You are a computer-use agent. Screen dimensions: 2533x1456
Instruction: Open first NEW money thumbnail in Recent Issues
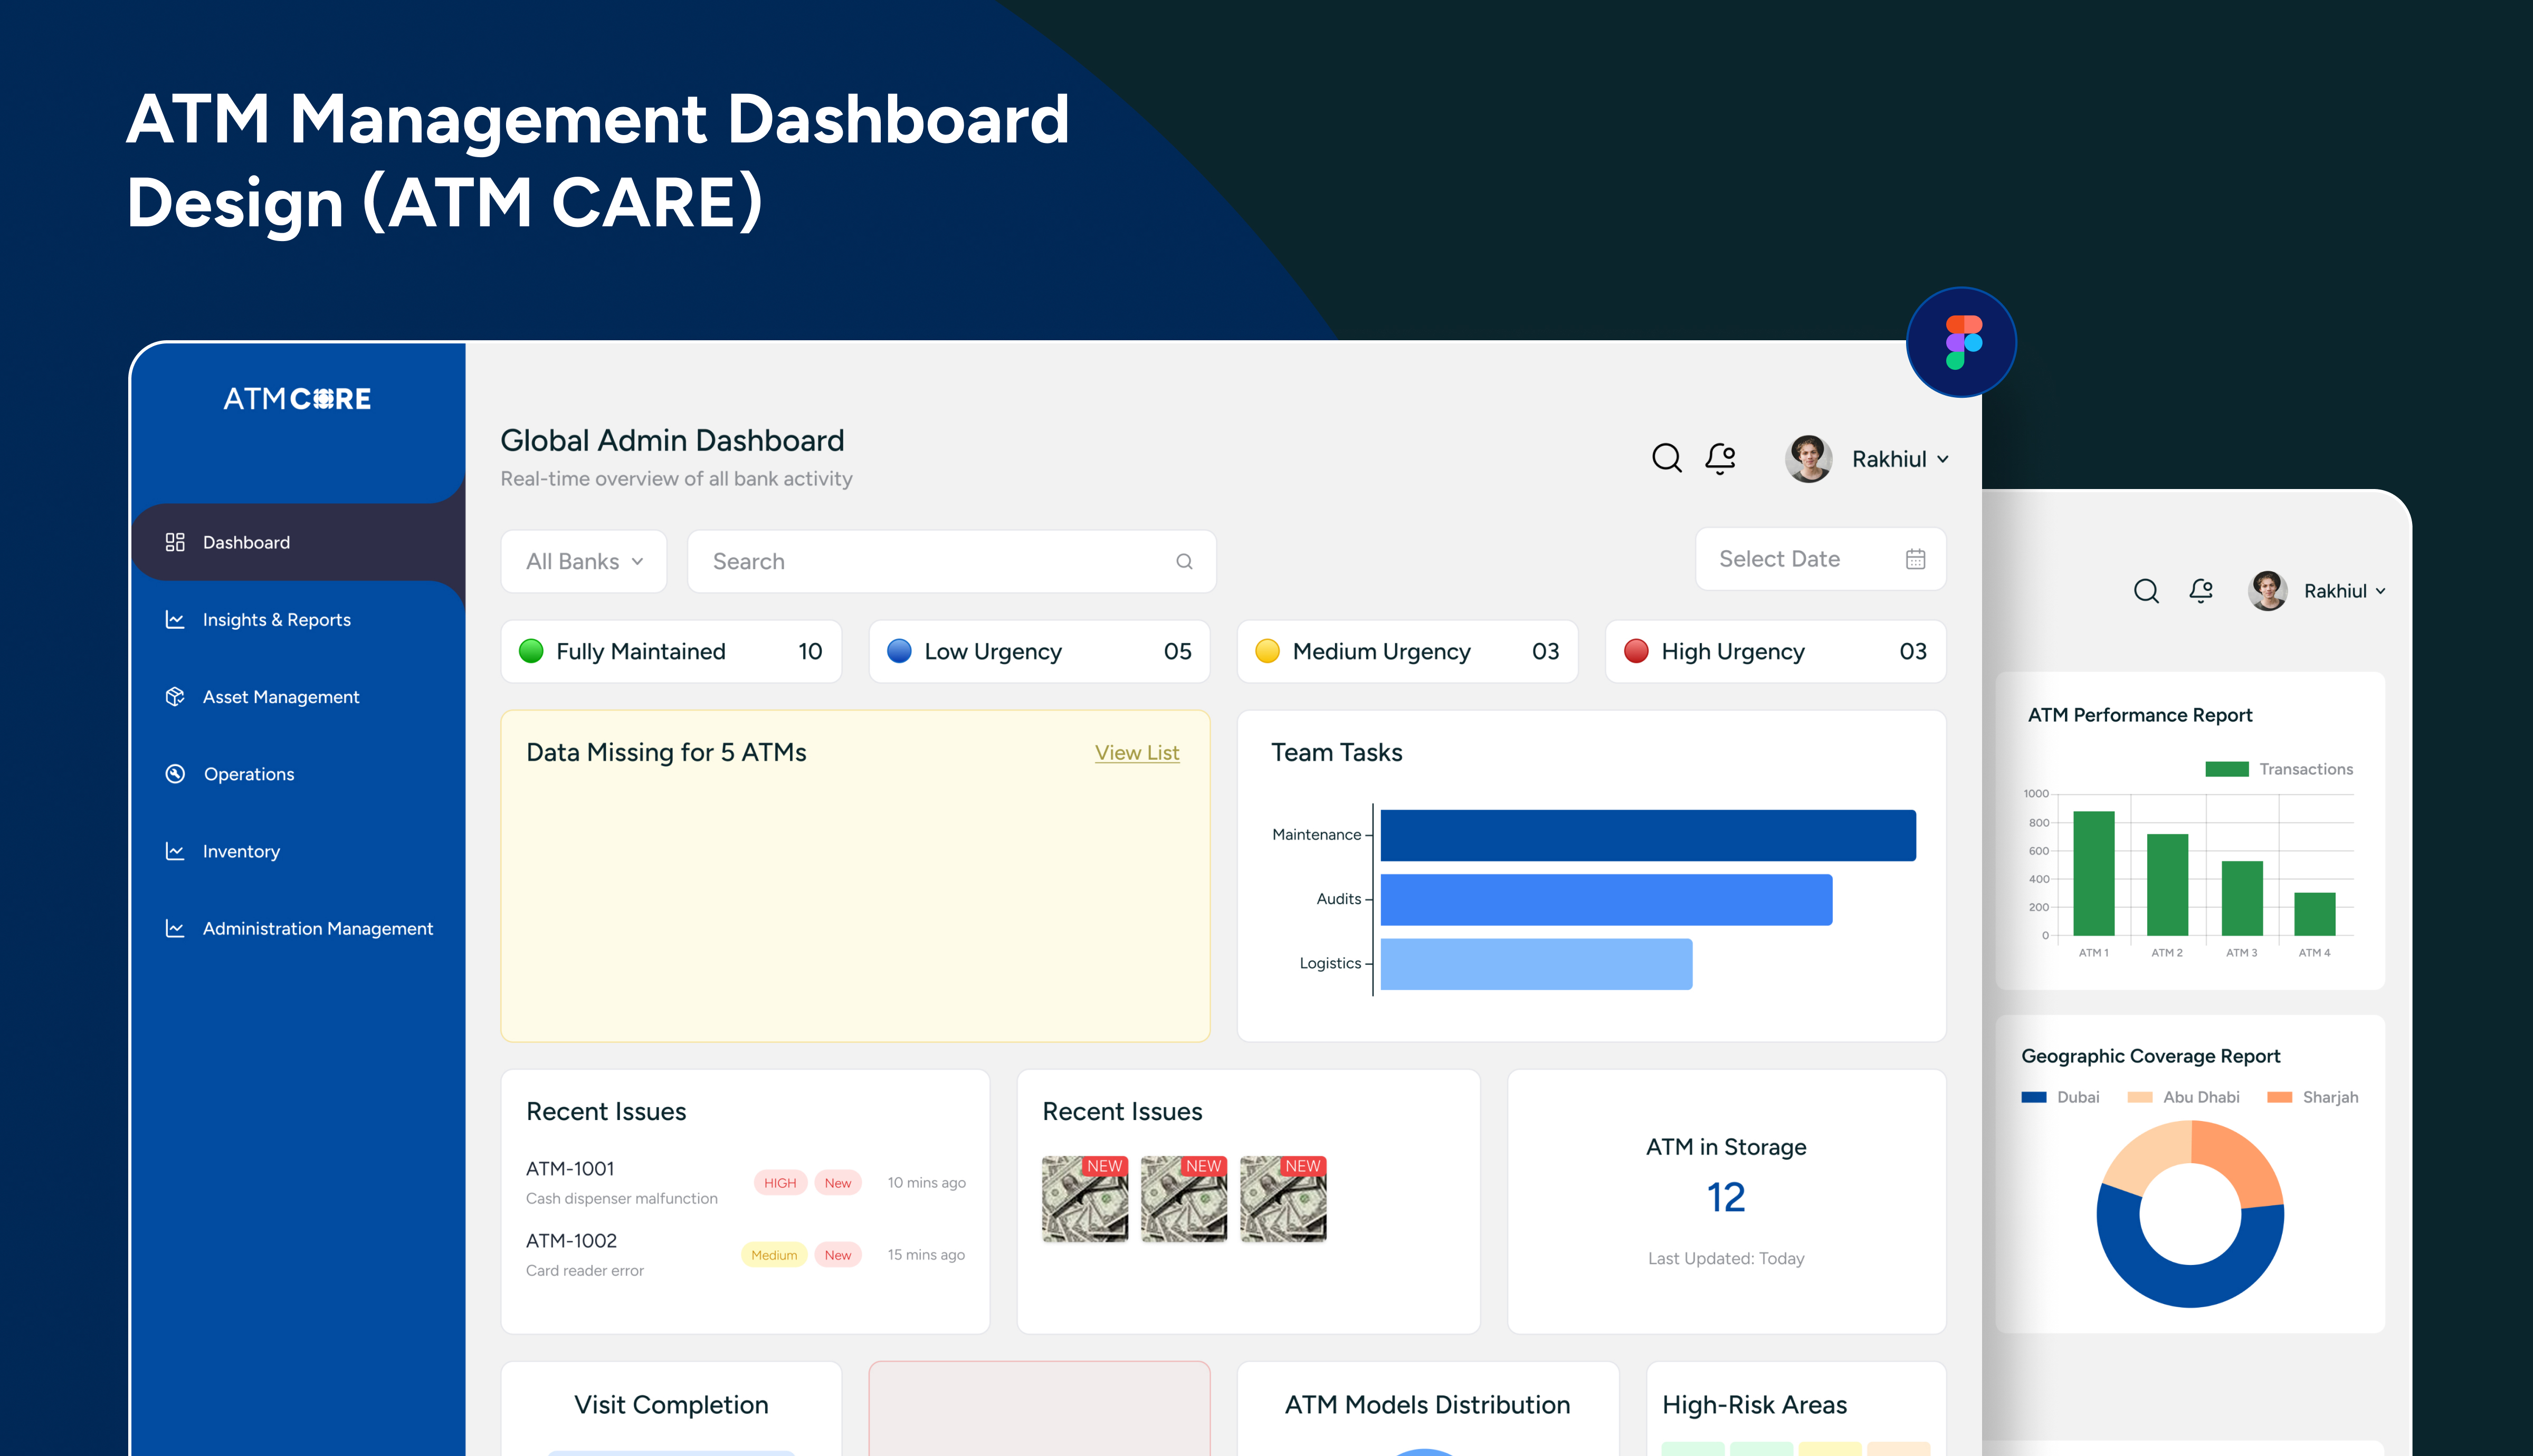click(1084, 1199)
